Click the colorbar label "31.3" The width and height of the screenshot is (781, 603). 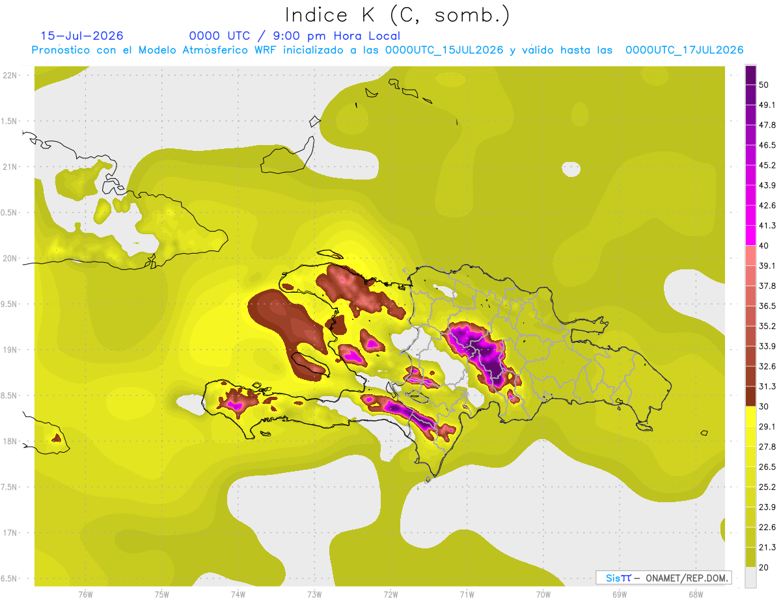pos(767,386)
